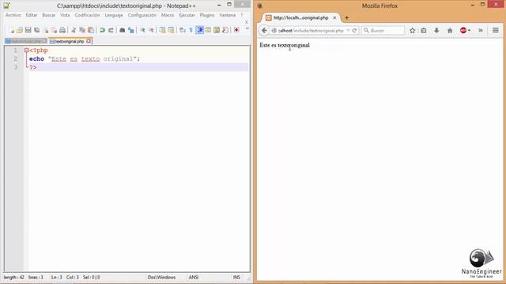Click the echo keyword in the code
The height and width of the screenshot is (284, 506).
pyautogui.click(x=36, y=58)
